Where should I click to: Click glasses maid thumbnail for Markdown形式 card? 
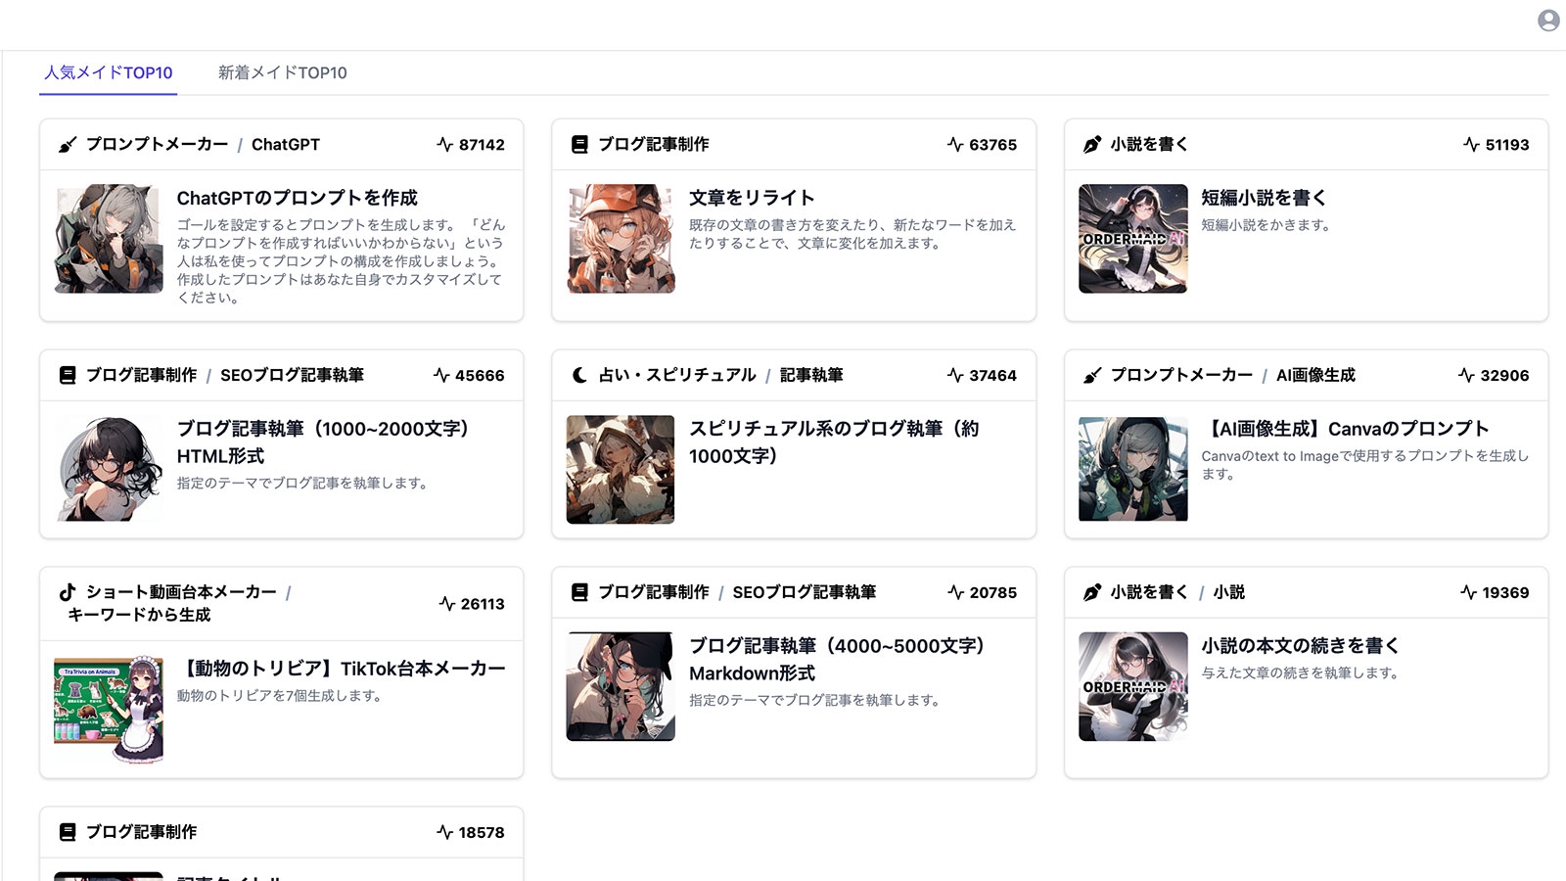click(x=621, y=686)
